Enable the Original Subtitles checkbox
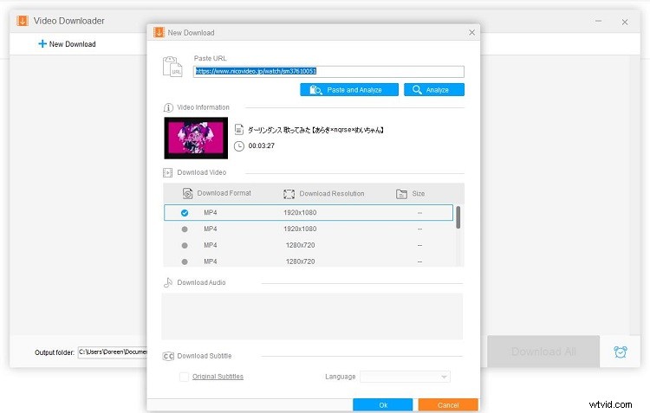Image resolution: width=650 pixels, height=413 pixels. point(184,377)
